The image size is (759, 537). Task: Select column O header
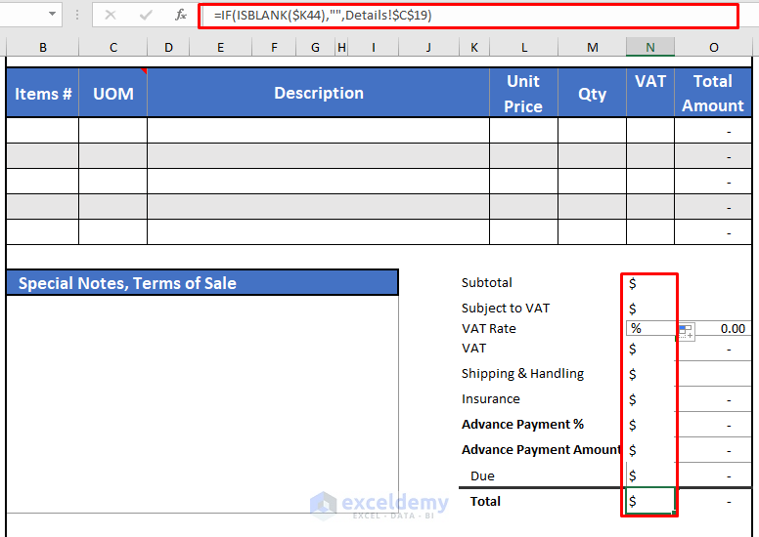click(713, 48)
